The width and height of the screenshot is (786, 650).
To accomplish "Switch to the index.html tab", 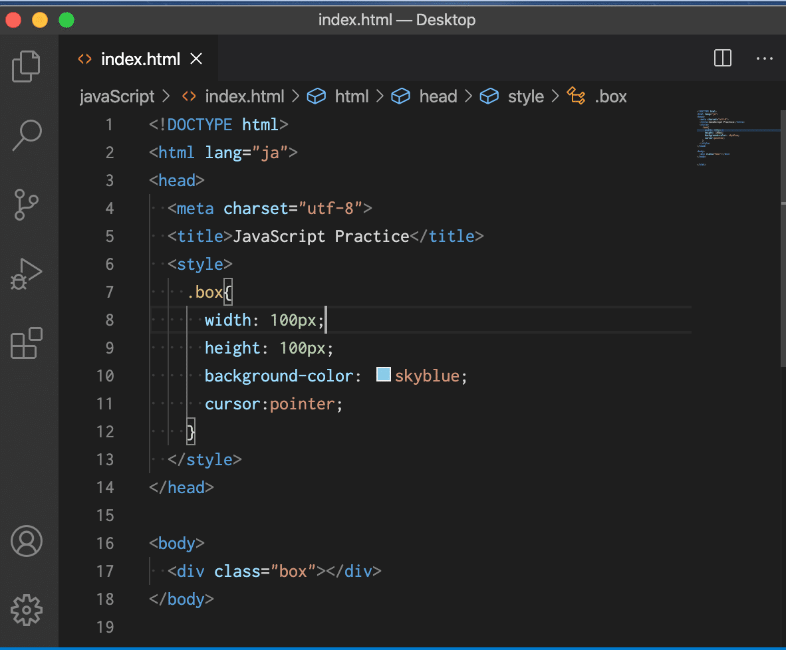I will point(140,58).
